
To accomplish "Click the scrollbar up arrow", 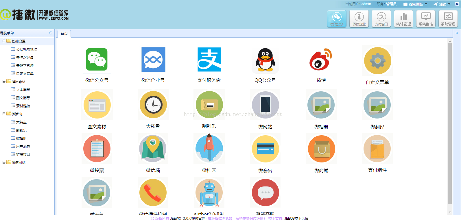I will (450, 41).
